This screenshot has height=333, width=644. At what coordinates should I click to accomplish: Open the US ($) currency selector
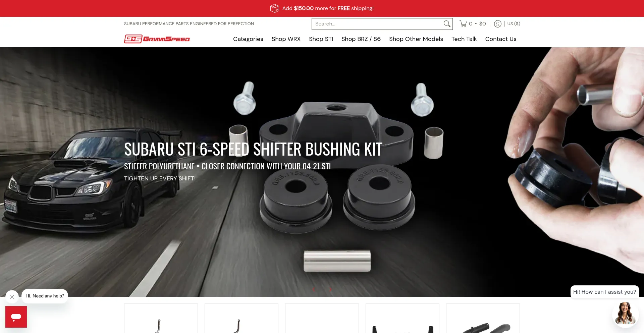point(514,24)
